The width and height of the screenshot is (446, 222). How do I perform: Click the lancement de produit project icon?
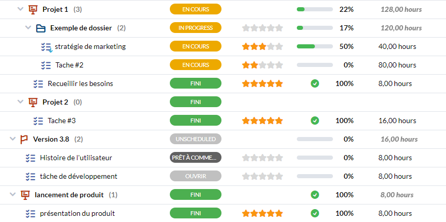(25, 195)
